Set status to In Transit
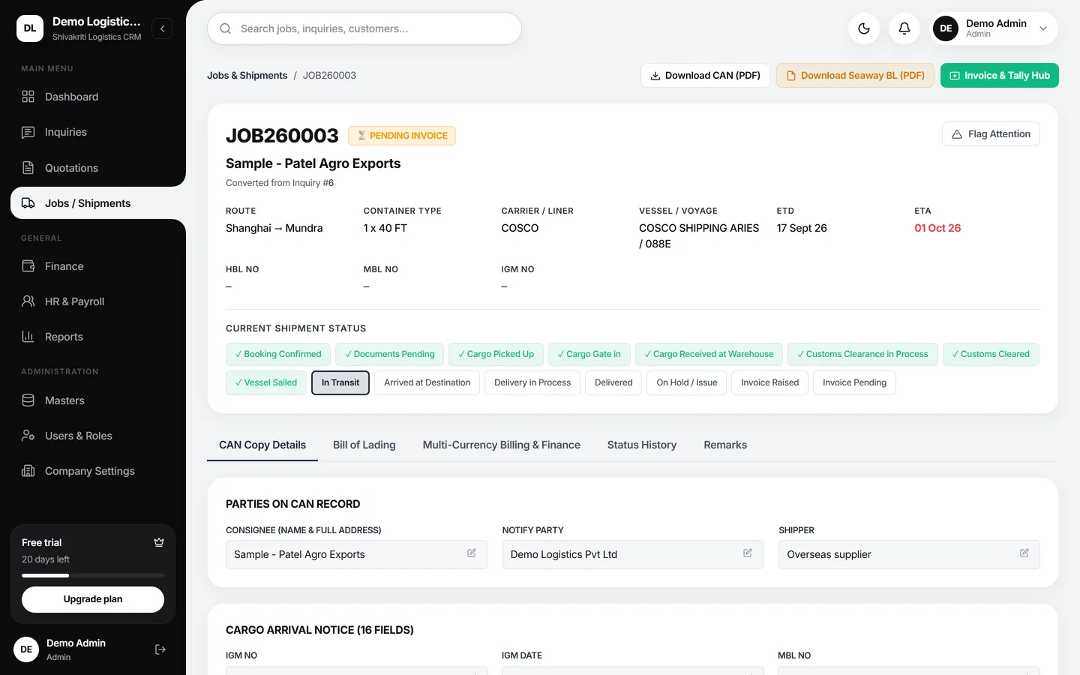 340,382
